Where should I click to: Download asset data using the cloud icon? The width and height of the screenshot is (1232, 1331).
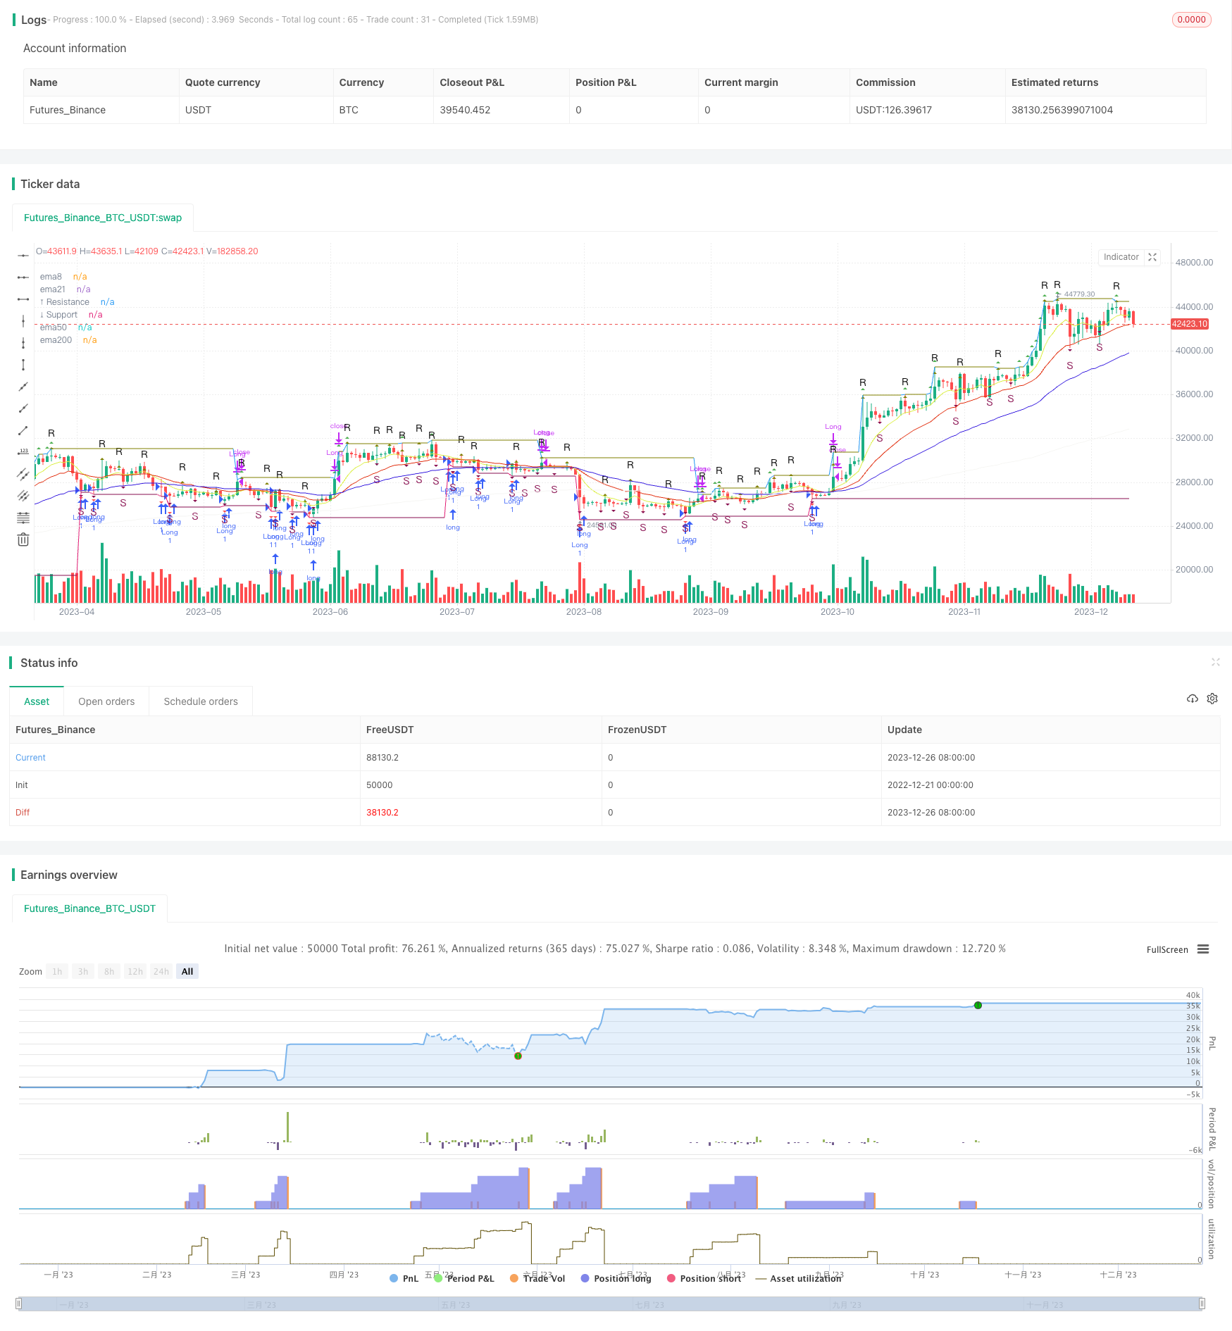(1193, 699)
